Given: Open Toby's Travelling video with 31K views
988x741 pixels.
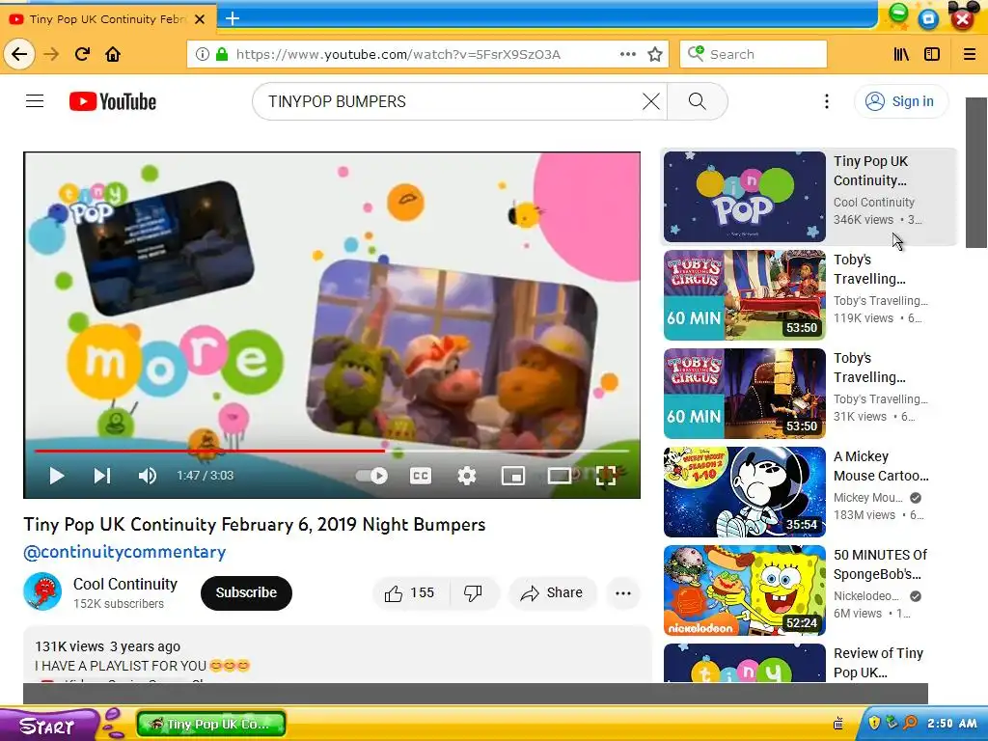Looking at the screenshot, I should point(744,394).
